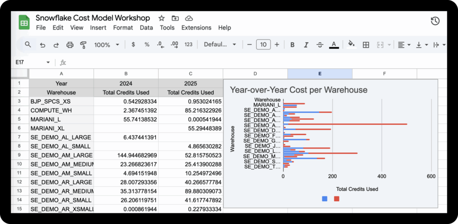Viewport: 458px width, 224px height.
Task: Click the merge cells icon
Action: 380,45
